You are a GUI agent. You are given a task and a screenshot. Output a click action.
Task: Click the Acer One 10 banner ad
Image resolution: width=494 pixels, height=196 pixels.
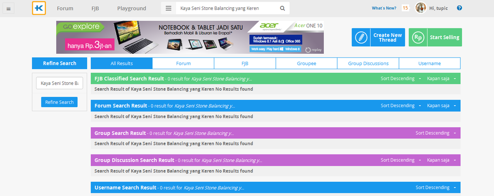coord(190,37)
